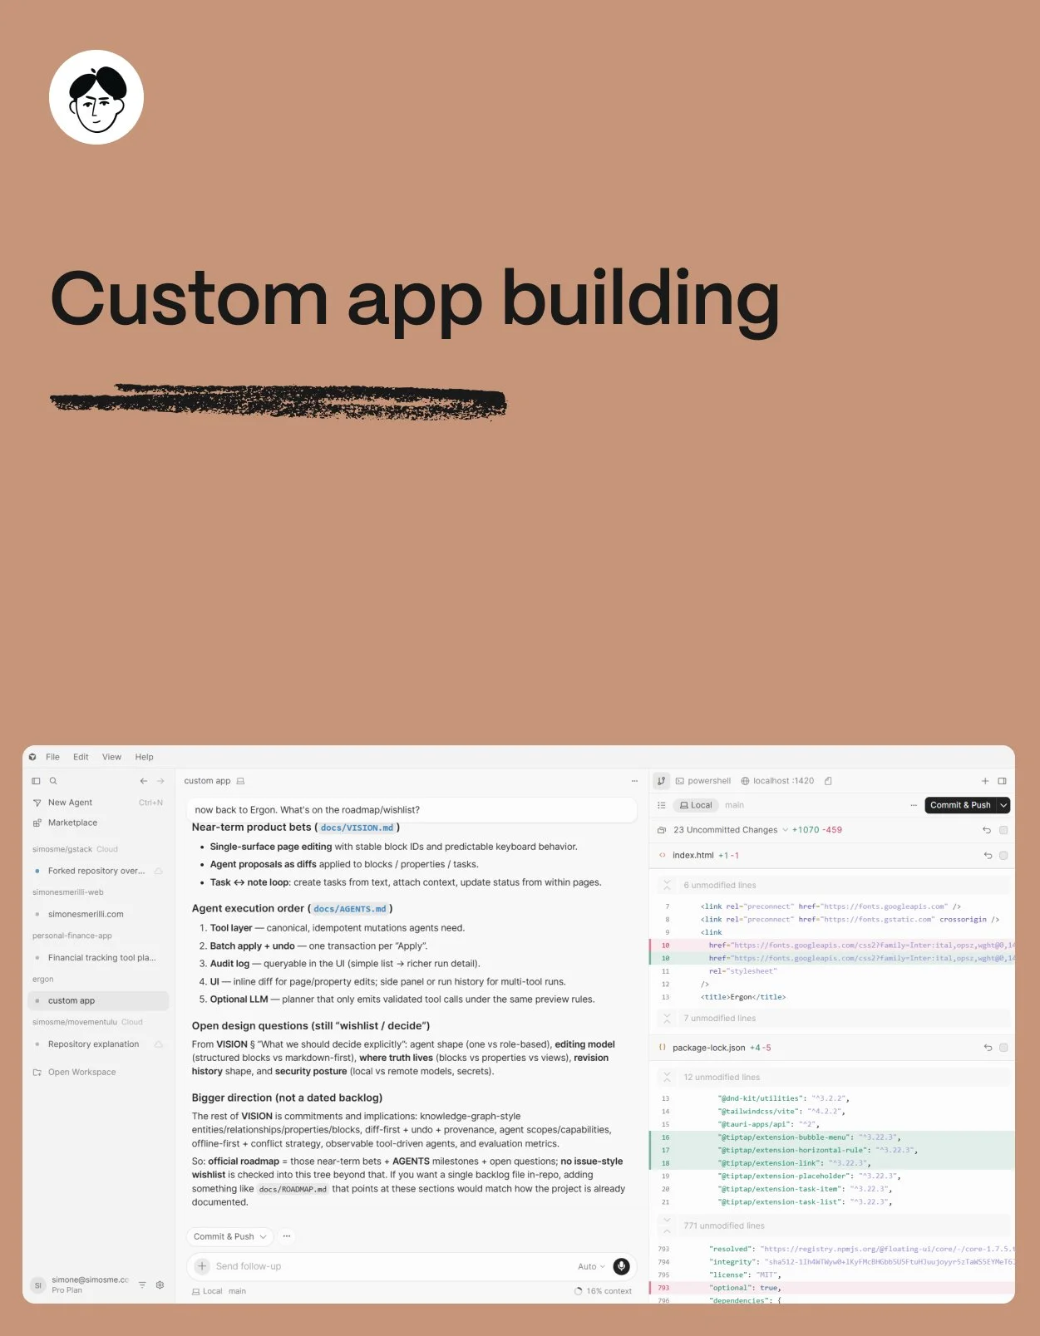
Task: Click the SI account avatar
Action: click(37, 1284)
